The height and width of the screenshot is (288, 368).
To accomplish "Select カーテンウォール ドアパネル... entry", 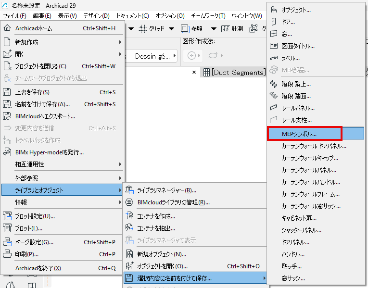I will point(316,146).
